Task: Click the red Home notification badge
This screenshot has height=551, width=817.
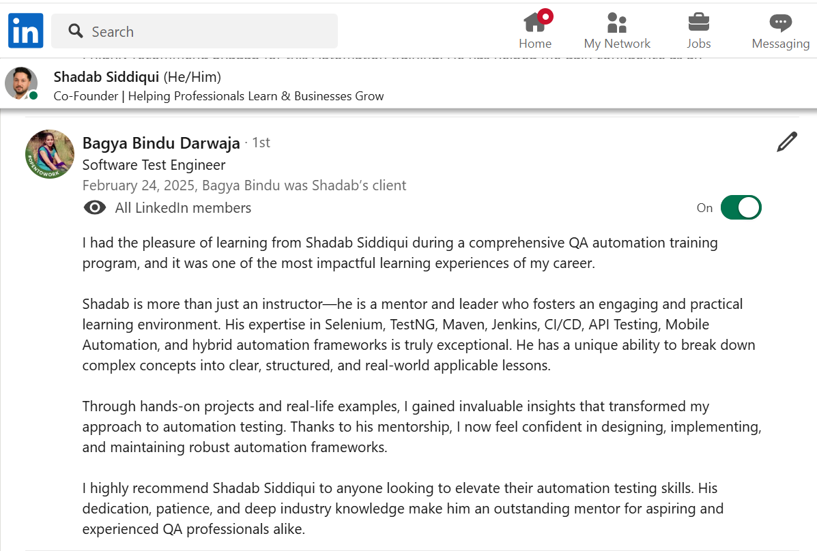Action: tap(545, 16)
